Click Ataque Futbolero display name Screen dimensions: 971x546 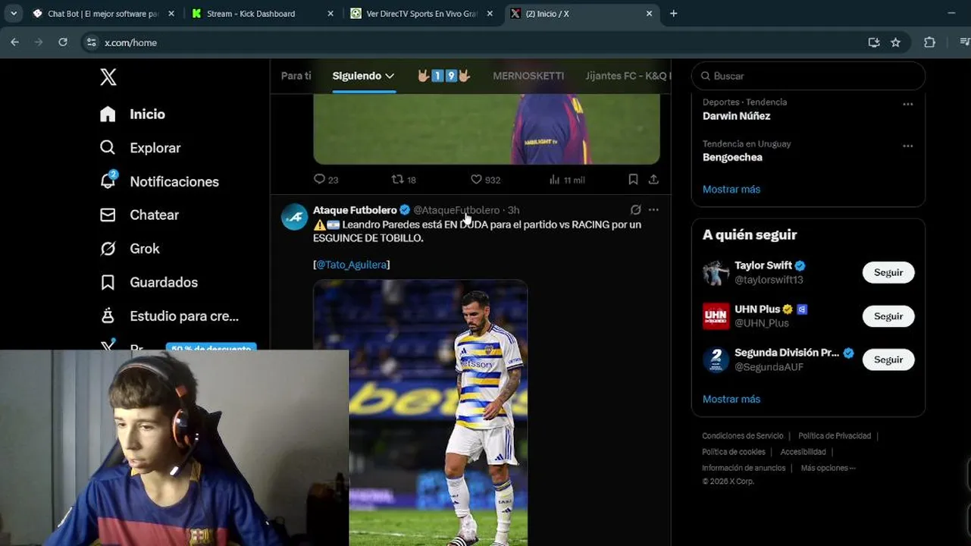click(355, 210)
